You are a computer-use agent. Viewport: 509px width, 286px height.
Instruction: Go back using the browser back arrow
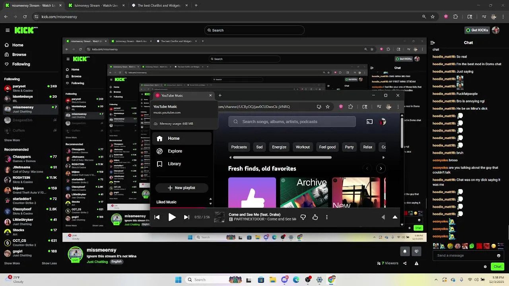tap(6, 17)
